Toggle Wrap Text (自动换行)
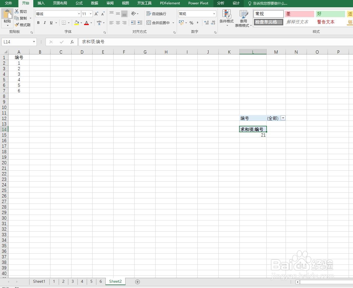The width and height of the screenshot is (353, 288). (156, 14)
